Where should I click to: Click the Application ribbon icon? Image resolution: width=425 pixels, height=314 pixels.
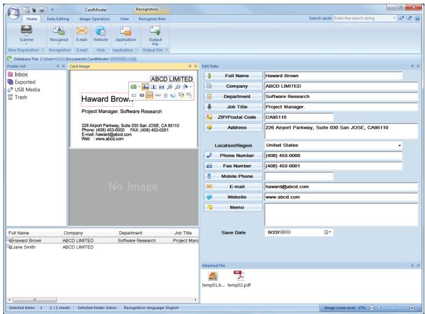pyautogui.click(x=126, y=31)
